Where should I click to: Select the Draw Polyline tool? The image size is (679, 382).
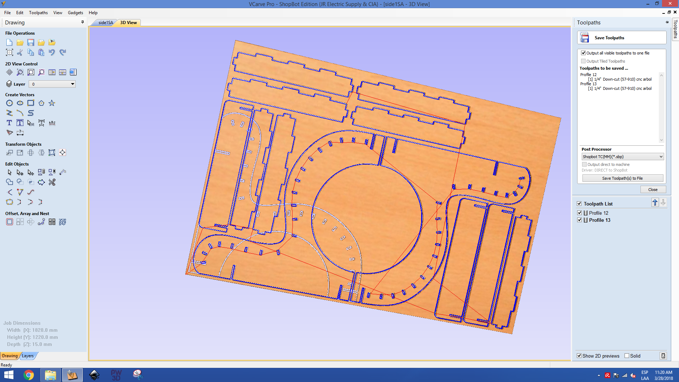[10, 113]
